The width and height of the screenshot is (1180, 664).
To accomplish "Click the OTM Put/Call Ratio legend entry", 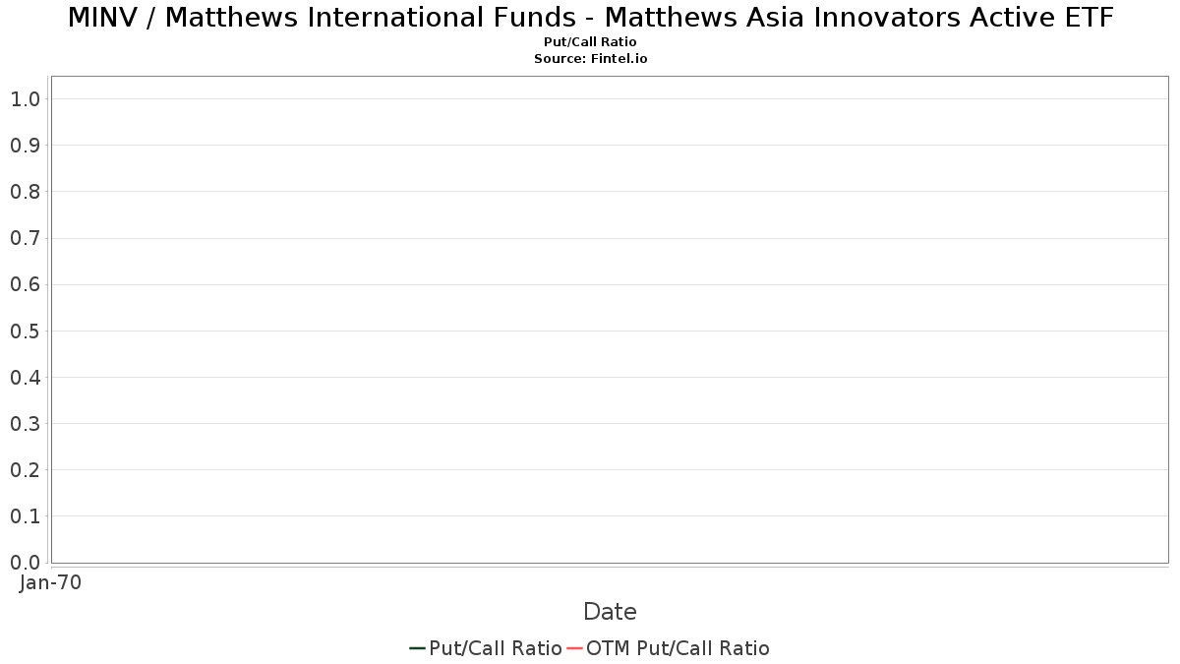I will [x=669, y=648].
